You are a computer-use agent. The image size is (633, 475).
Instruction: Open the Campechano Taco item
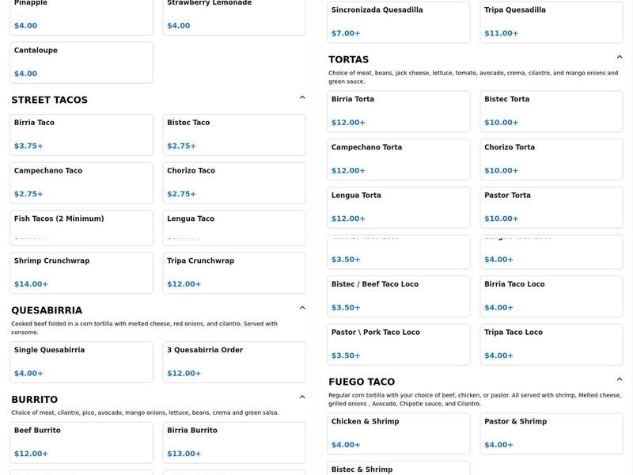81,183
